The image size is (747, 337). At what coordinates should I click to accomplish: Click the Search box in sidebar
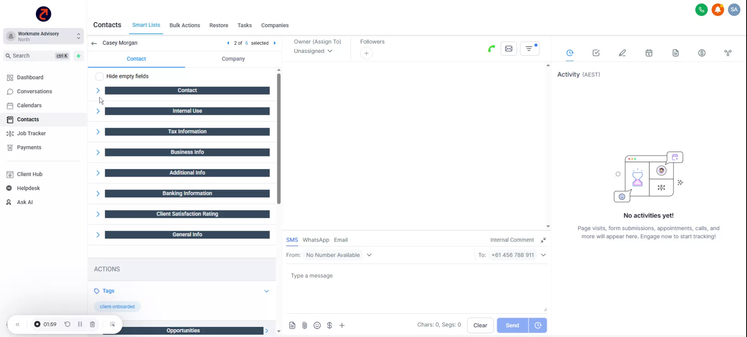click(38, 56)
